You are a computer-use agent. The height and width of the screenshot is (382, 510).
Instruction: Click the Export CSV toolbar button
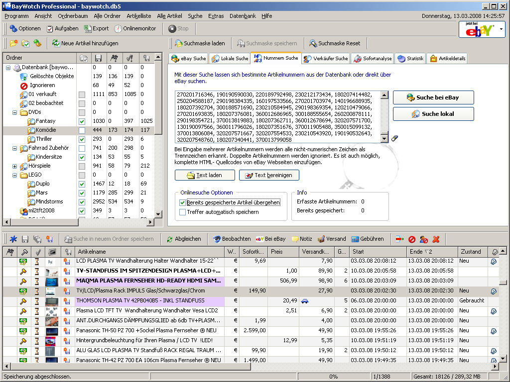pos(96,28)
